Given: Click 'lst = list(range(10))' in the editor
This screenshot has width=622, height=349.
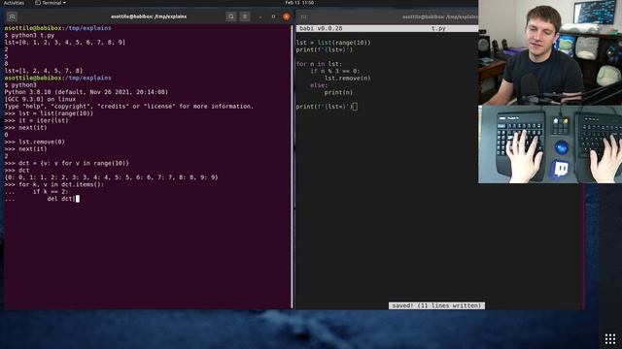Looking at the screenshot, I should pyautogui.click(x=333, y=43).
